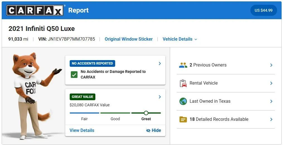Click the $20,080 CARFAX Value text
This screenshot has width=283, height=145.
(90, 105)
